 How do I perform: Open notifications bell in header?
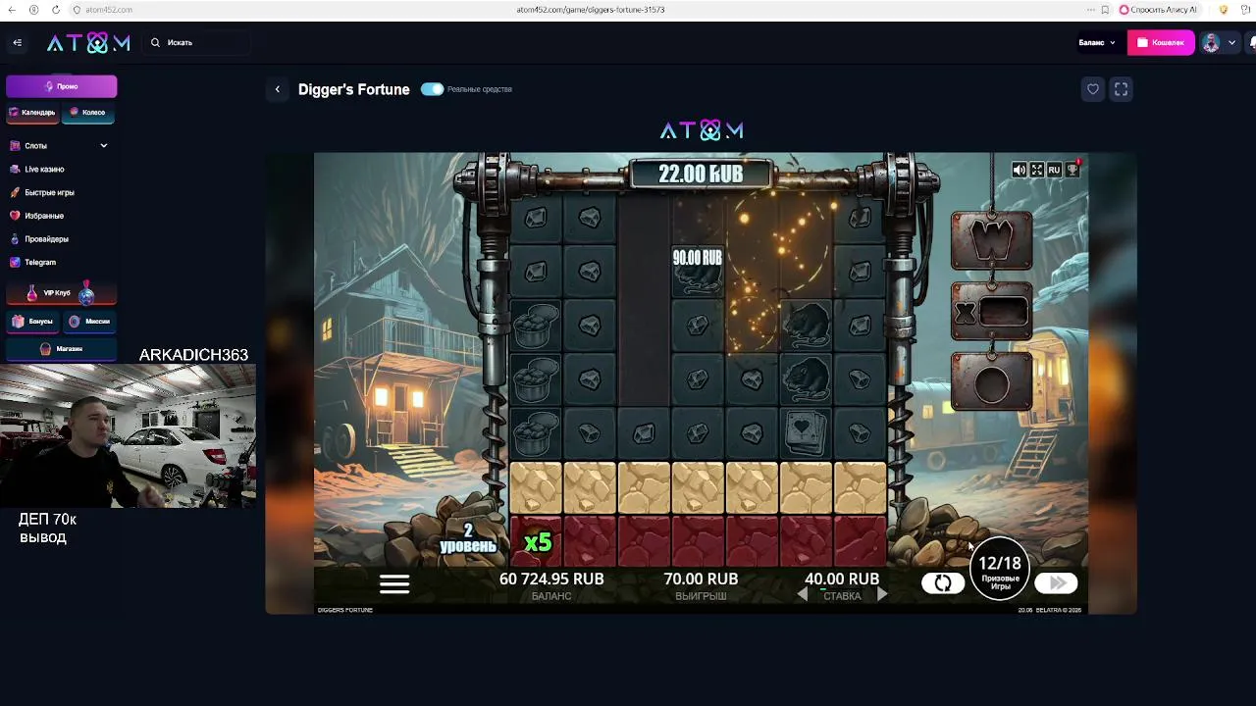1252,42
